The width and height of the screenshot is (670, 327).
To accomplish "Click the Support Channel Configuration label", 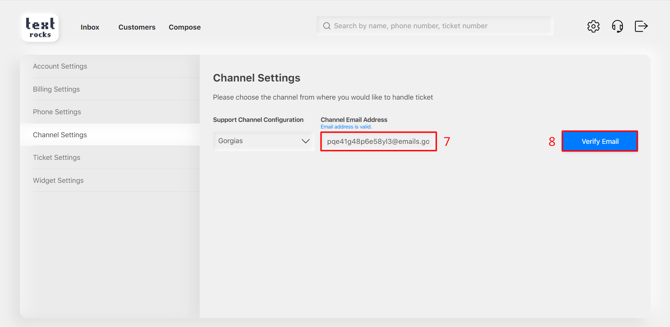I will click(258, 120).
